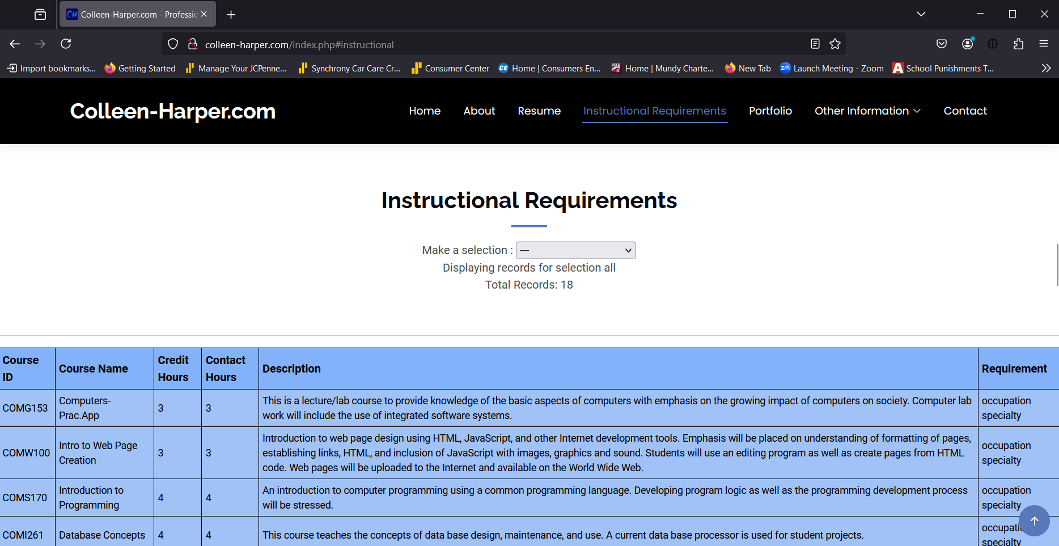
Task: Click the Colleen-Harper.com site logo
Action: point(172,111)
